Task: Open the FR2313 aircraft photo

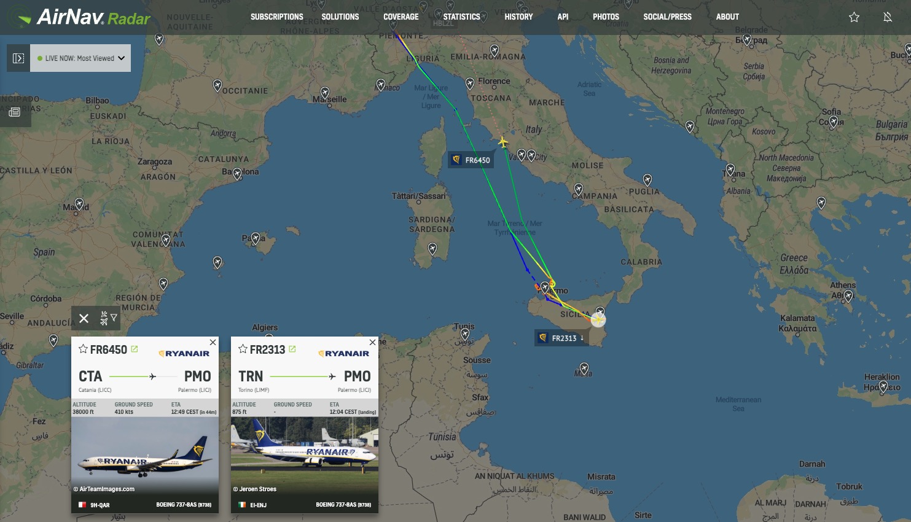Action: (305, 456)
